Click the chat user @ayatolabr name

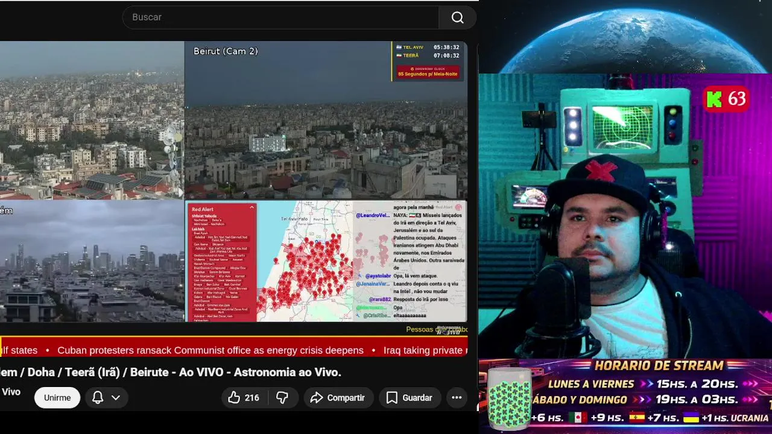pyautogui.click(x=379, y=275)
